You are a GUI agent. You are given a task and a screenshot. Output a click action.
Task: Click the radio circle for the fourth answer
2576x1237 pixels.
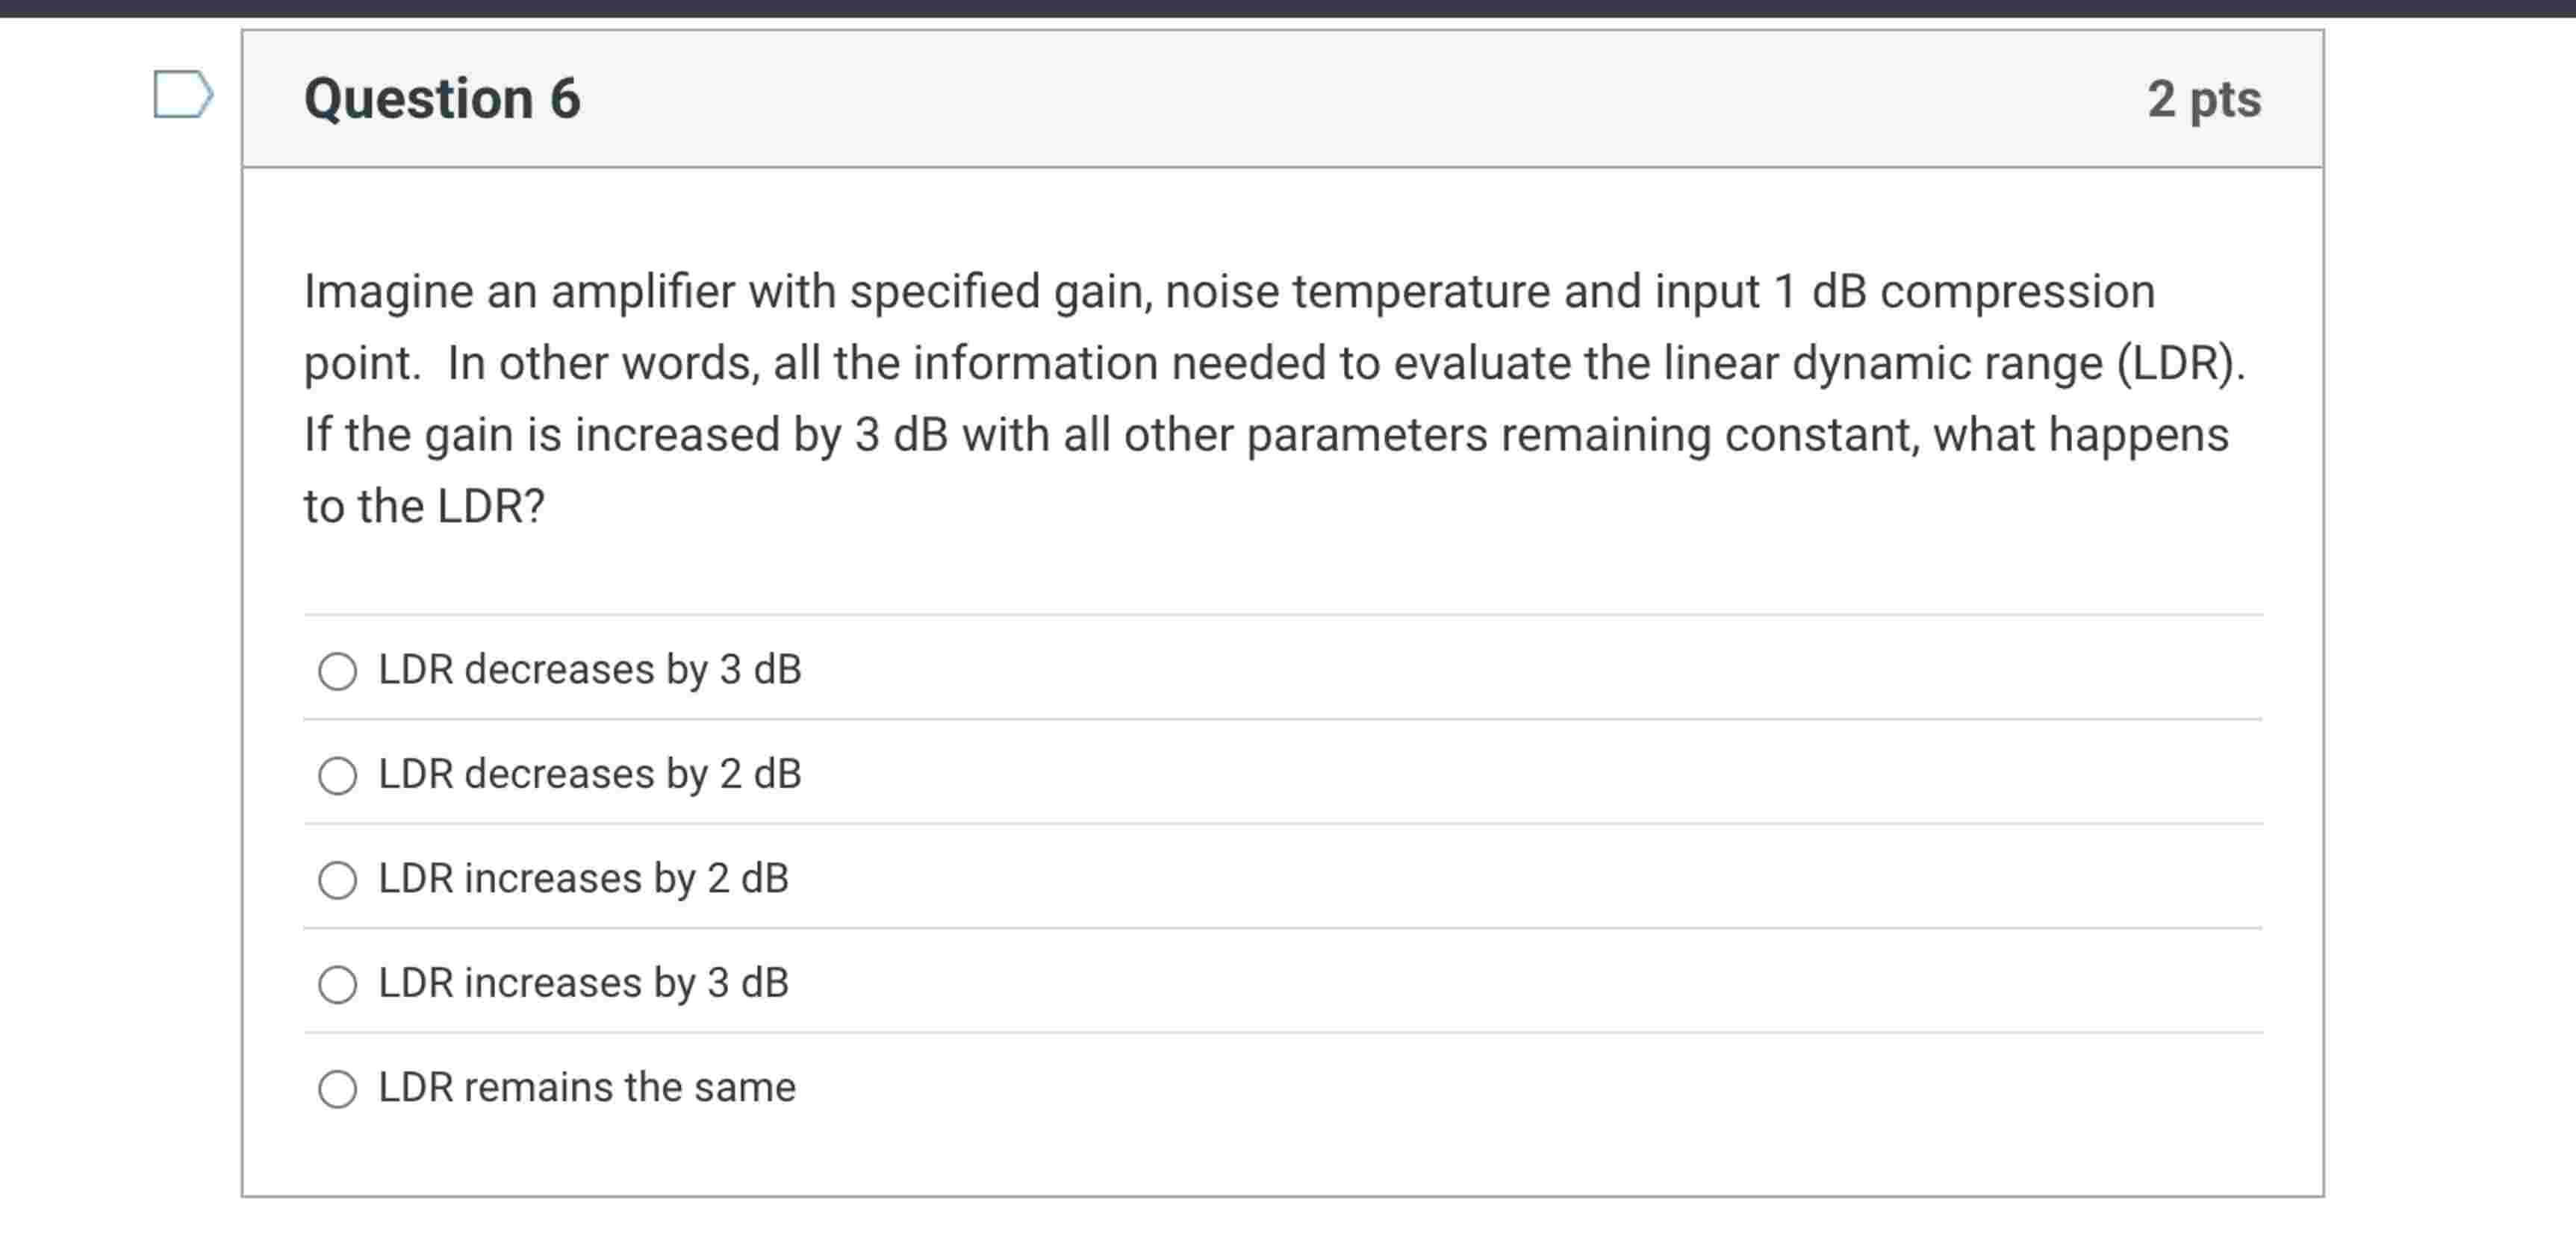tap(339, 984)
